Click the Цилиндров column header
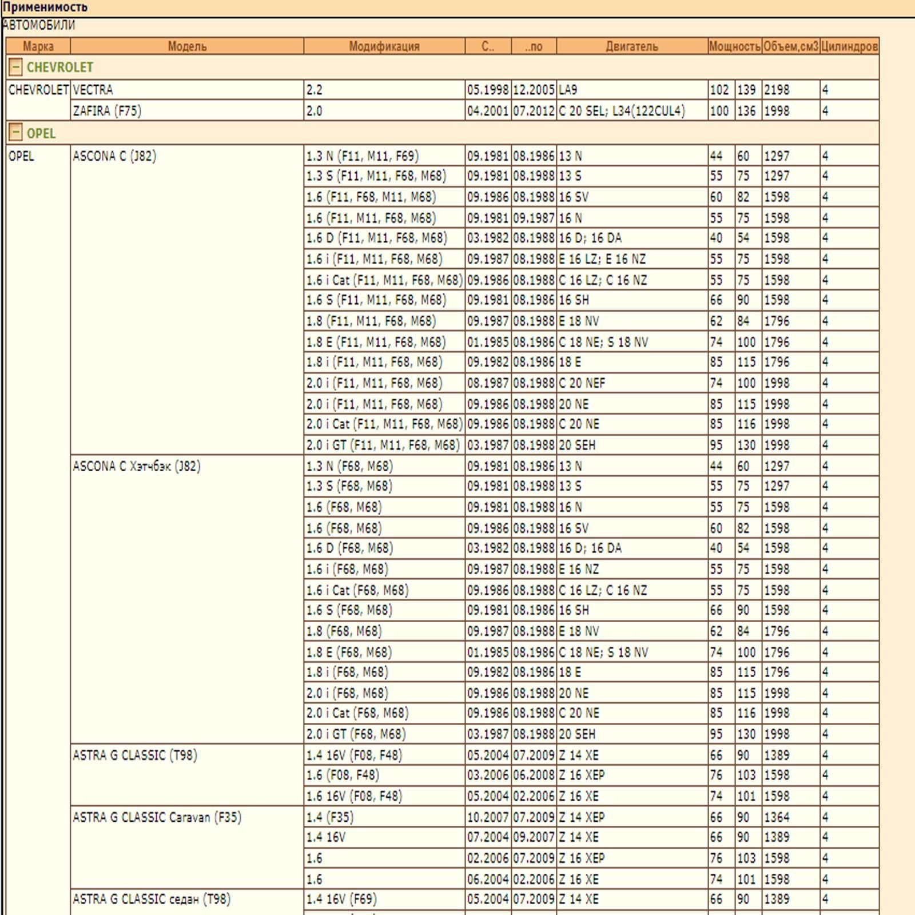The height and width of the screenshot is (915, 915). click(x=849, y=46)
